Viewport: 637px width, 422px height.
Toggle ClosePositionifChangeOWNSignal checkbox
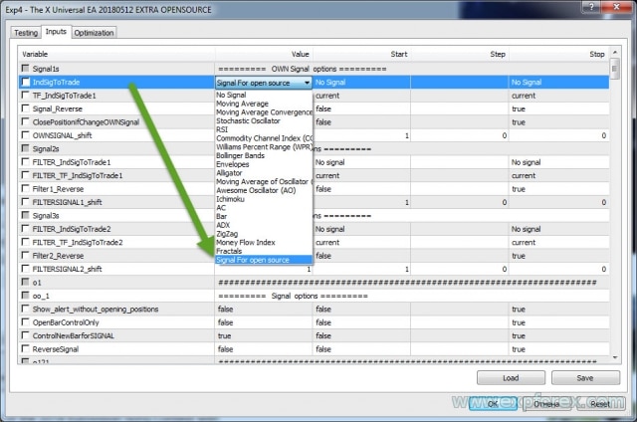[25, 121]
